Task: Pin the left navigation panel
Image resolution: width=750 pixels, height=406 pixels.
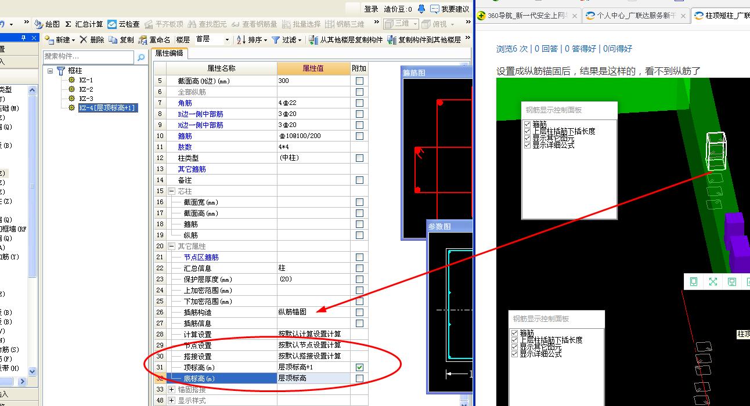Action: (x=23, y=38)
